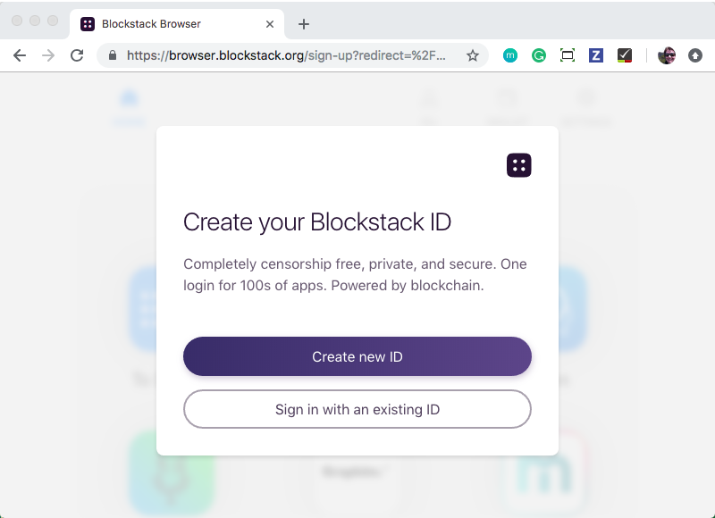Click the screen capture extension icon

(568, 55)
